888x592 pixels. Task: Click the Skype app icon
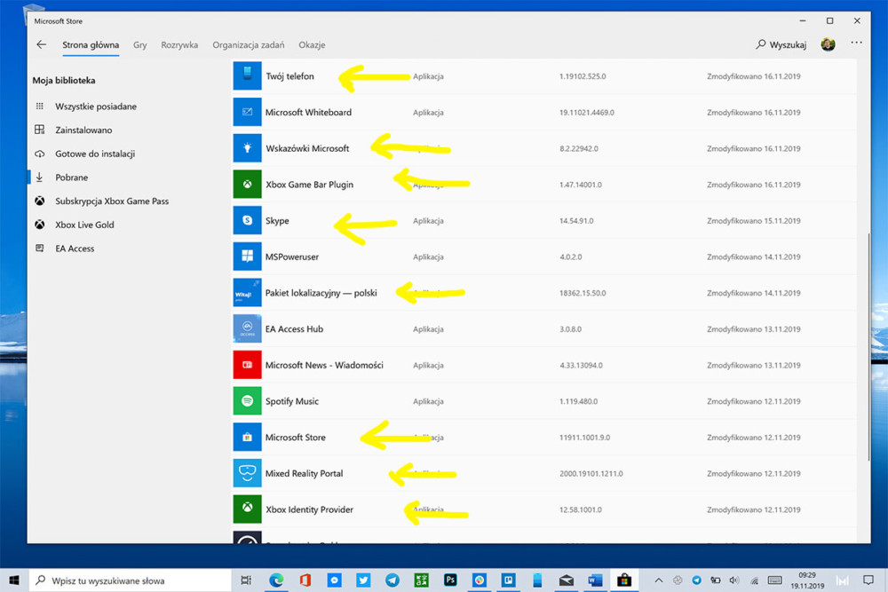point(248,221)
